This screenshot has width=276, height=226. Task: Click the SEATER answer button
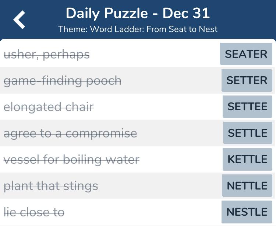[x=246, y=54]
